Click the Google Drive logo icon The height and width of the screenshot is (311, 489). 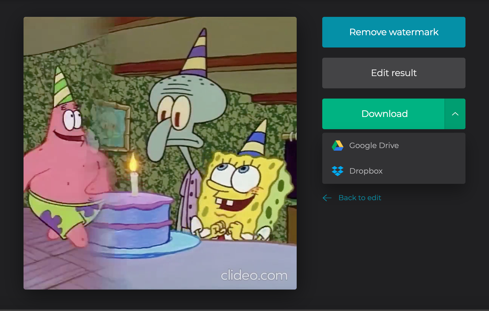click(338, 146)
